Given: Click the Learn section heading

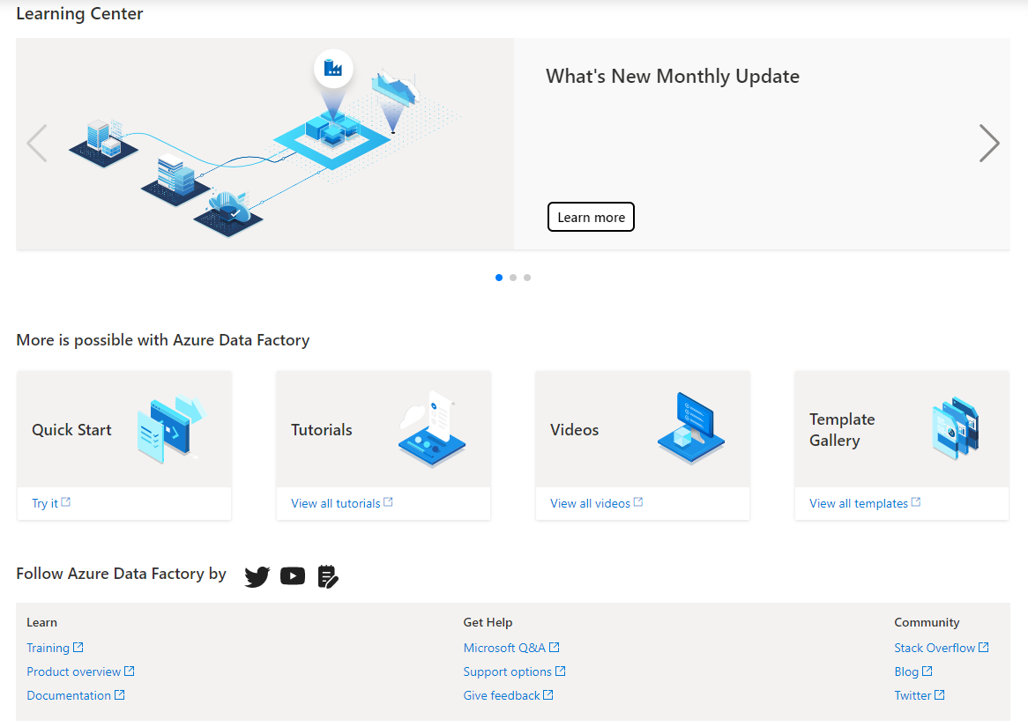Looking at the screenshot, I should [42, 623].
